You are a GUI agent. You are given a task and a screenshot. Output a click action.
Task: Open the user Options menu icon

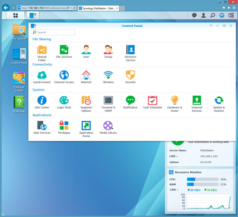[x=204, y=15]
